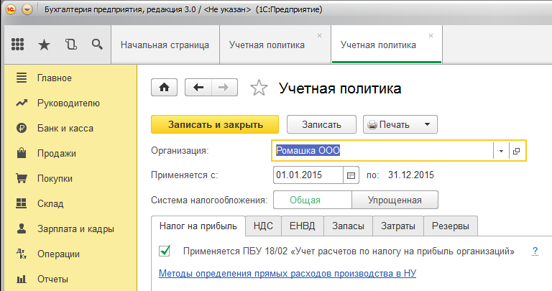Open the main menu round dropdown button
The height and width of the screenshot is (291, 552).
click(27, 9)
